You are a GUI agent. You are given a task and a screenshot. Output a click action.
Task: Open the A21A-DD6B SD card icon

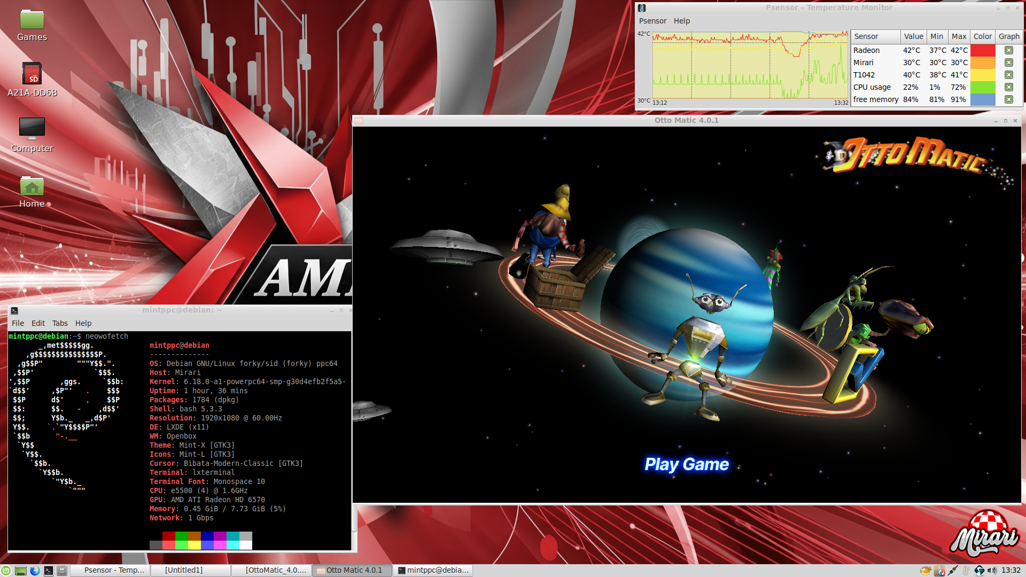point(32,75)
